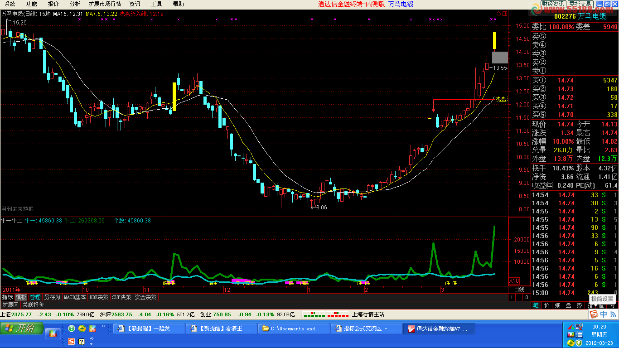Click the yellow candlestick bar at chart top right
Viewport: 619px width, 348px height.
[495, 40]
